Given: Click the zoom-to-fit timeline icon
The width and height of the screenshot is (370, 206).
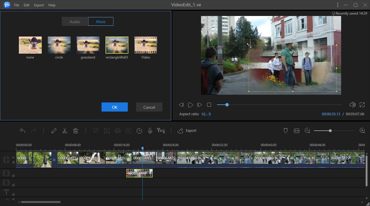Looking at the screenshot, I should click(x=297, y=131).
